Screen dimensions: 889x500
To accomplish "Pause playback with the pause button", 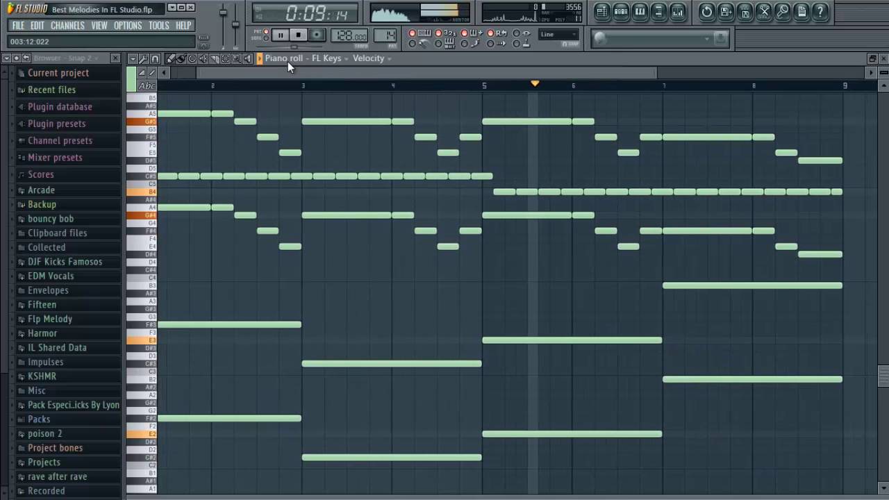I will point(280,35).
